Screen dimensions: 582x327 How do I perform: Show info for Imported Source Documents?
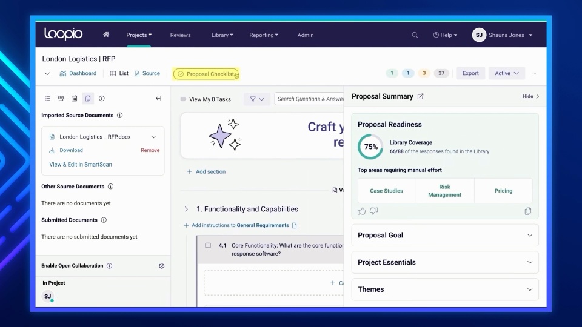pyautogui.click(x=120, y=115)
